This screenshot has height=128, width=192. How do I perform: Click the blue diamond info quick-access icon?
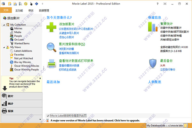pyautogui.click(x=36, y=4)
